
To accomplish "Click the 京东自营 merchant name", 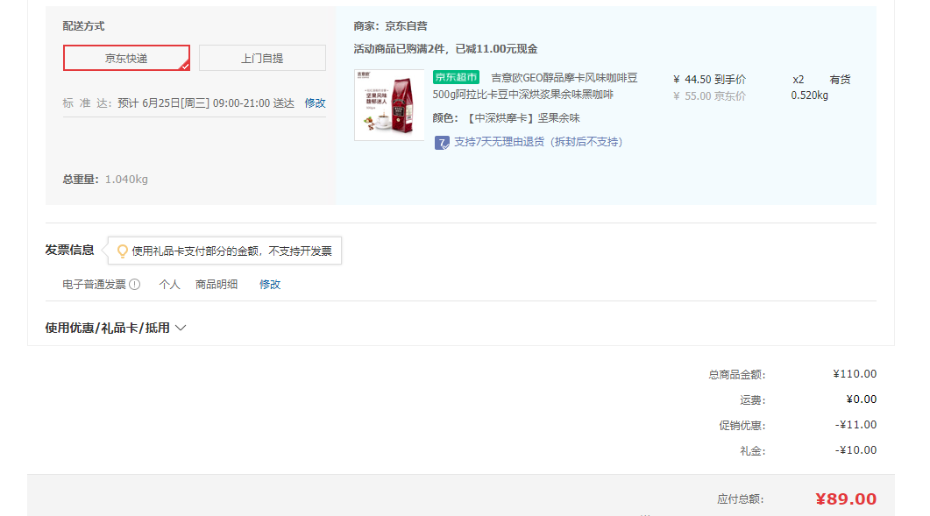I will [406, 26].
